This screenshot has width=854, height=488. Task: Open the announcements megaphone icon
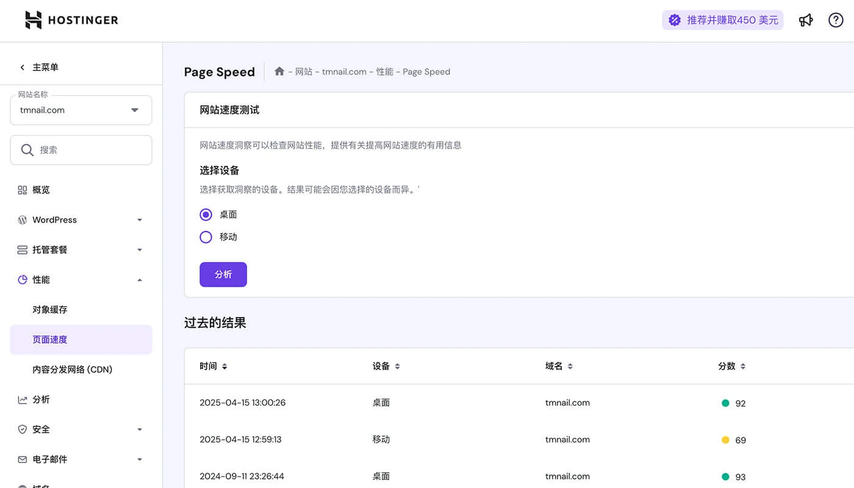pyautogui.click(x=806, y=20)
